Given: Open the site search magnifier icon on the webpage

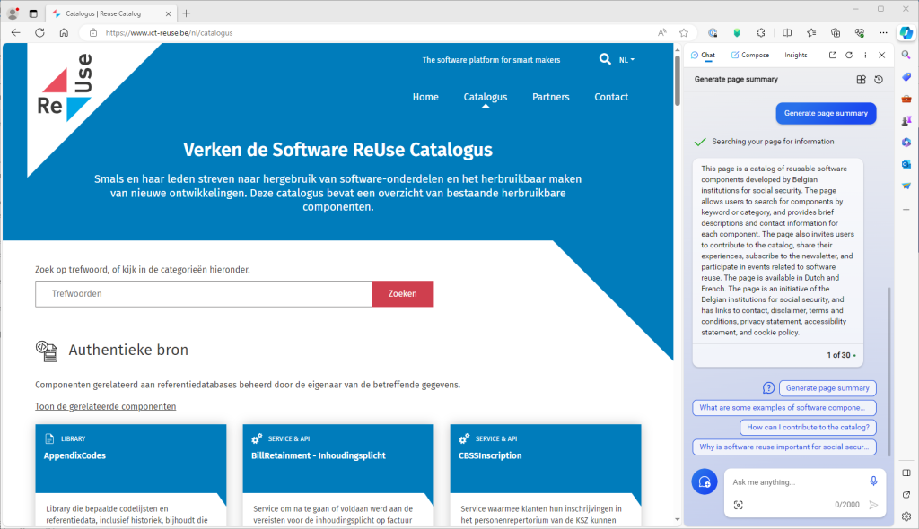Looking at the screenshot, I should point(605,59).
